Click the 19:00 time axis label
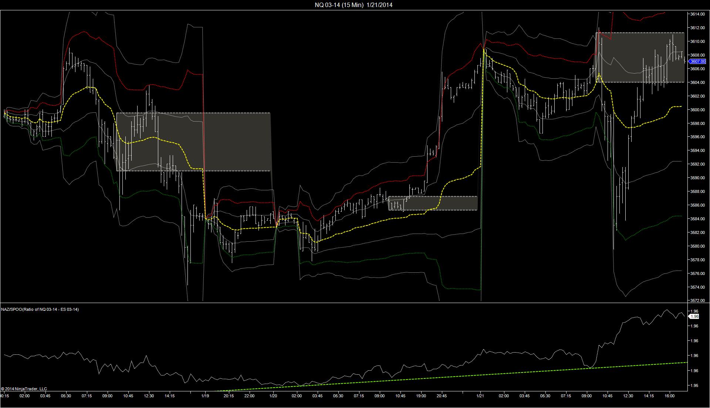This screenshot has height=408, width=710. click(x=421, y=396)
